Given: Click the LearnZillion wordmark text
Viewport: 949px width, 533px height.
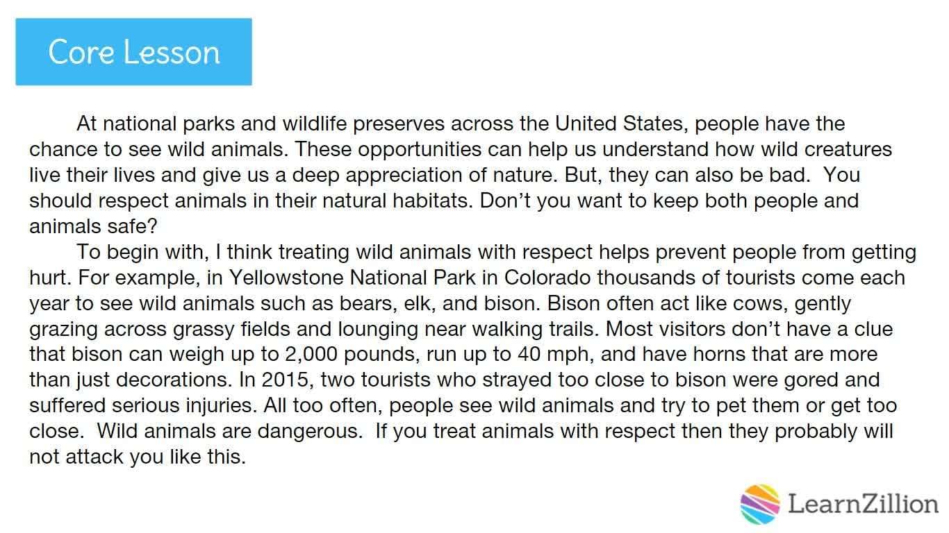Looking at the screenshot, I should point(863,503).
